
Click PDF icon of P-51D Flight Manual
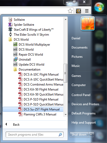click(x=20, y=99)
